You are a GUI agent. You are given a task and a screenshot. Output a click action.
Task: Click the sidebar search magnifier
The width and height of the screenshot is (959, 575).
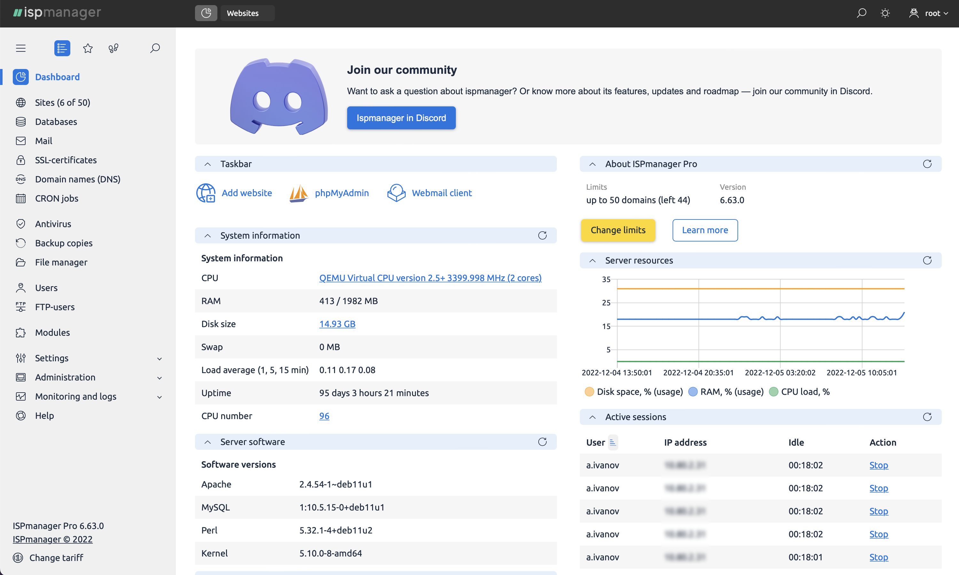155,48
